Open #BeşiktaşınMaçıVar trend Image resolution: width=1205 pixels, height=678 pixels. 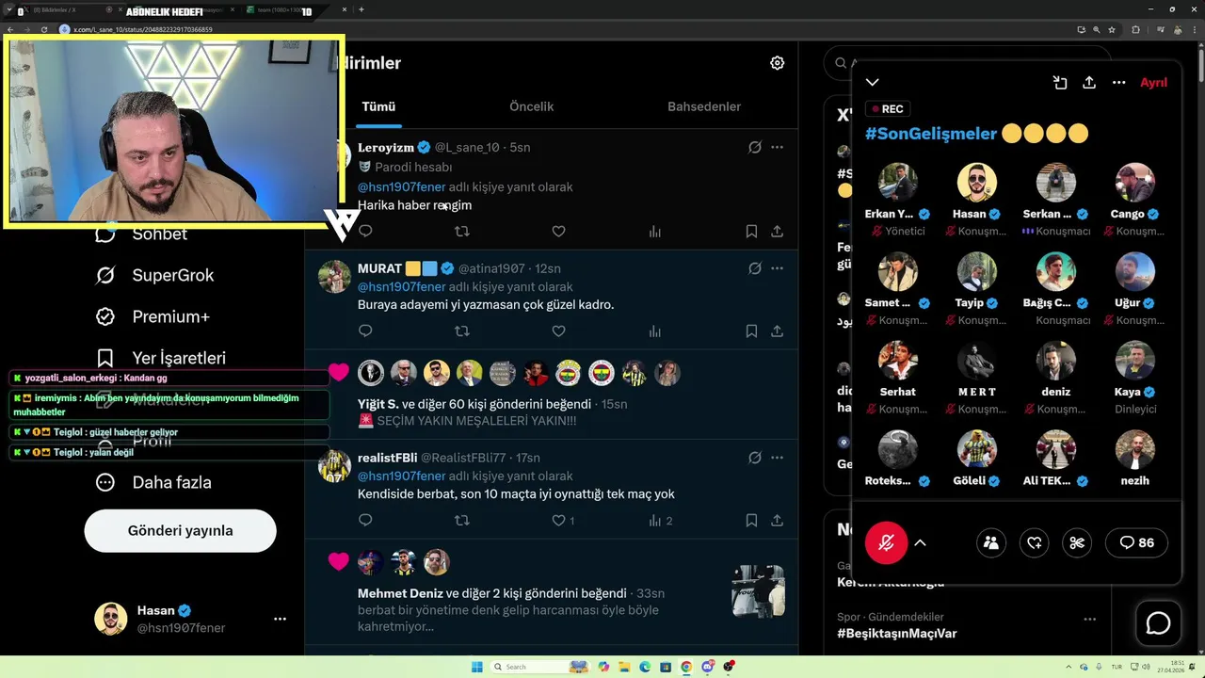pos(897,634)
